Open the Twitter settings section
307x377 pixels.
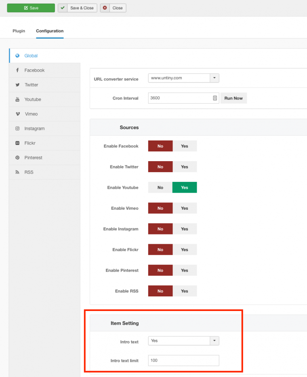(x=44, y=85)
